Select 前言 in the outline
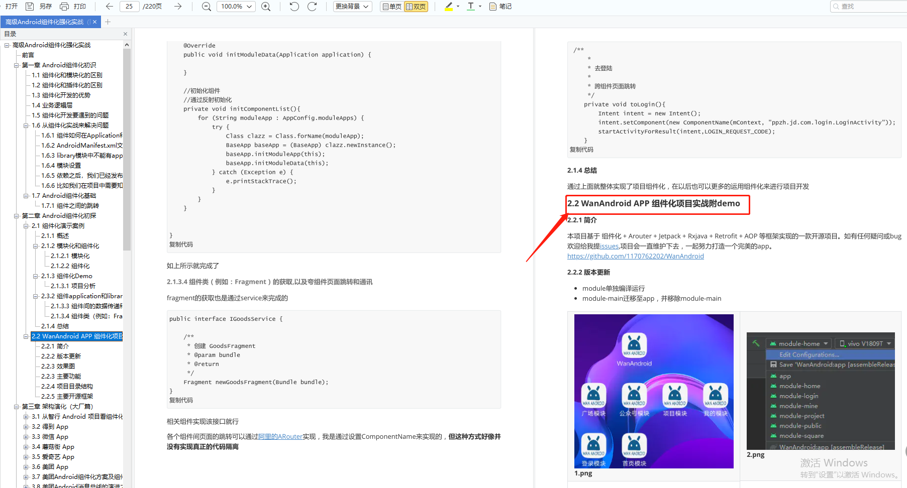Screen dimensions: 907x488 pyautogui.click(x=28, y=55)
